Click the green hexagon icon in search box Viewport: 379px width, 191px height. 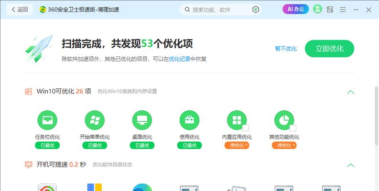(x=256, y=10)
